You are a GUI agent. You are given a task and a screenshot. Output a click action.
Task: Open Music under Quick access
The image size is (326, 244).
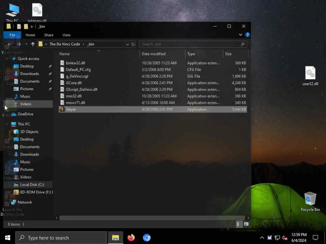tap(25, 97)
